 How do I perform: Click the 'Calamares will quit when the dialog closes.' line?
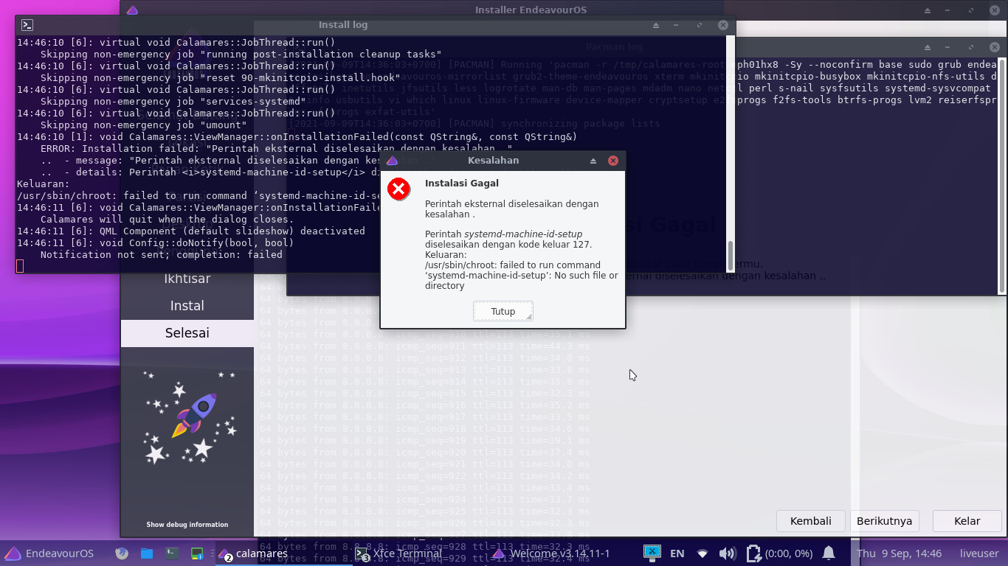coord(168,220)
